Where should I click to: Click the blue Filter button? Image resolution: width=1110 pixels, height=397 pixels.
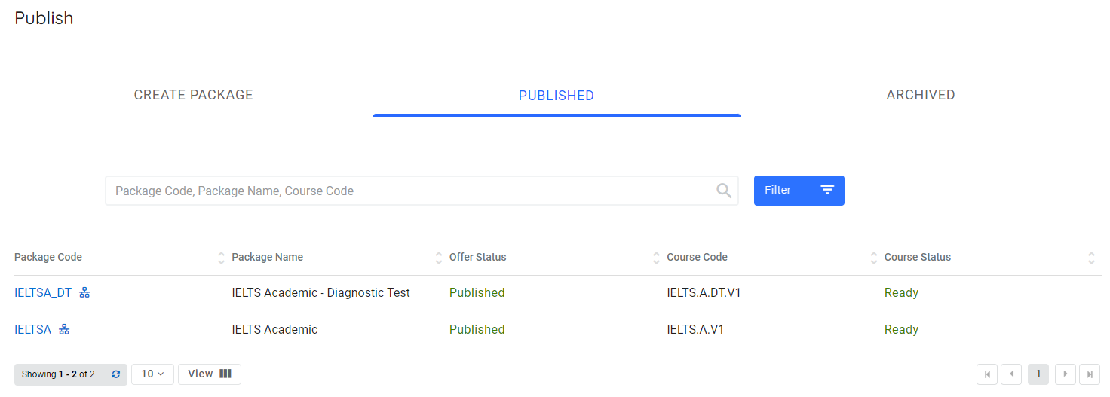point(799,191)
